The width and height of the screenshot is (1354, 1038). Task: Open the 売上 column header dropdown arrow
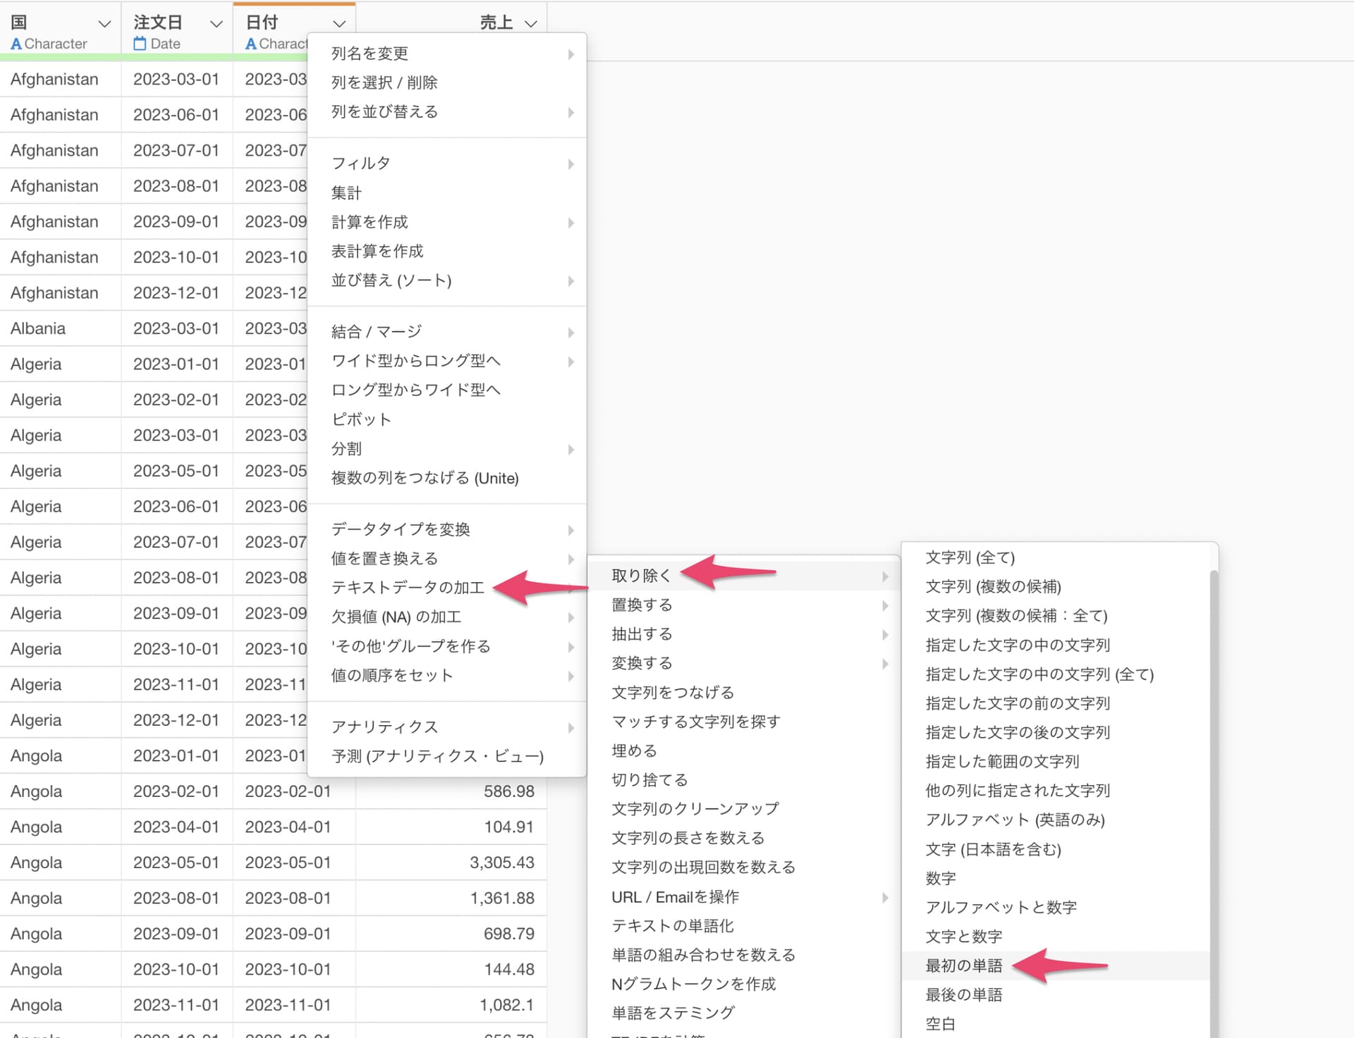tap(531, 24)
